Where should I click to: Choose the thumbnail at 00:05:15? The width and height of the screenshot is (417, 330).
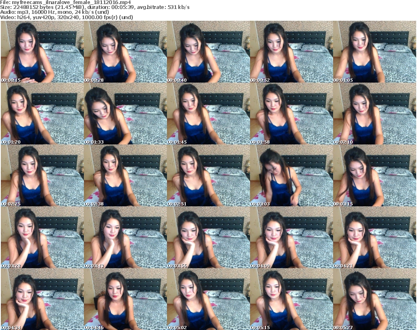(292, 299)
